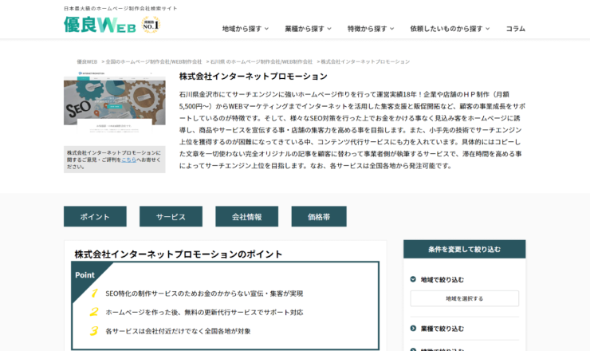Click point 1 SEO特化の制作サービス text
This screenshot has width=590, height=351.
pyautogui.click(x=204, y=294)
